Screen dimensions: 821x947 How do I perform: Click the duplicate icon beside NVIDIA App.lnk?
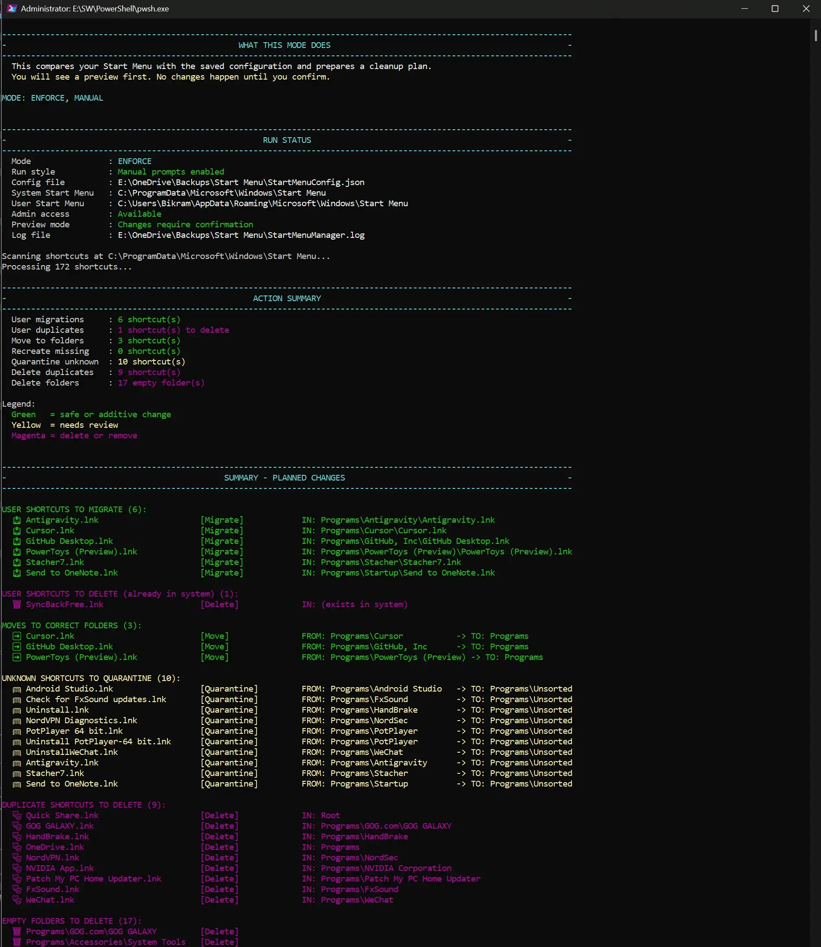pyautogui.click(x=17, y=868)
